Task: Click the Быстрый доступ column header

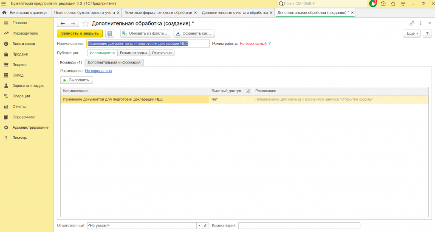Action: pos(226,91)
